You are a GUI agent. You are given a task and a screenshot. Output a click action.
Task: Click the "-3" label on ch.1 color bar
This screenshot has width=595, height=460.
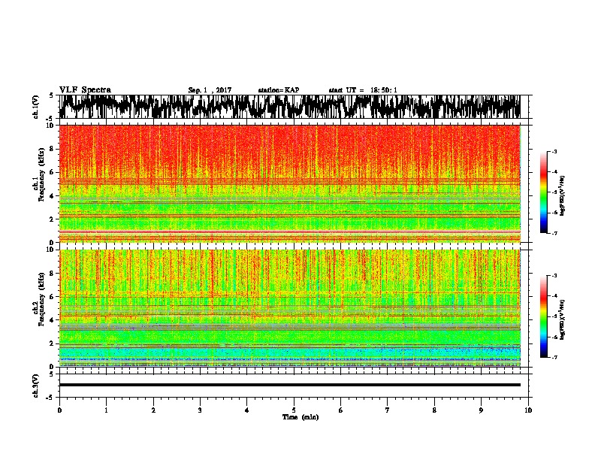pyautogui.click(x=554, y=152)
